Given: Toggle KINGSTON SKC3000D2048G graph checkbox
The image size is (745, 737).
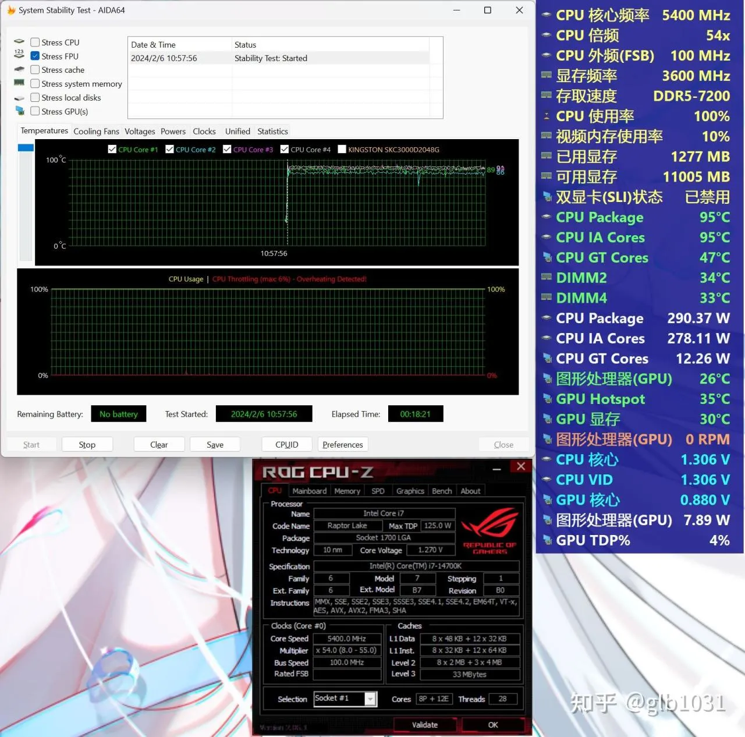Looking at the screenshot, I should click(x=342, y=150).
